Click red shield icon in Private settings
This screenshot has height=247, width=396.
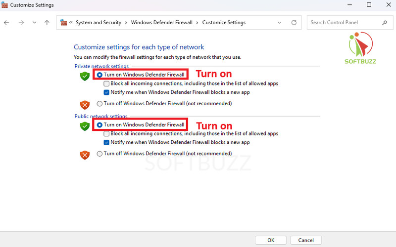pyautogui.click(x=85, y=105)
